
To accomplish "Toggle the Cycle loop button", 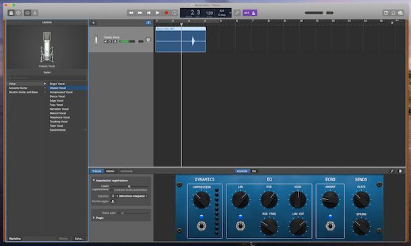I will (x=175, y=13).
